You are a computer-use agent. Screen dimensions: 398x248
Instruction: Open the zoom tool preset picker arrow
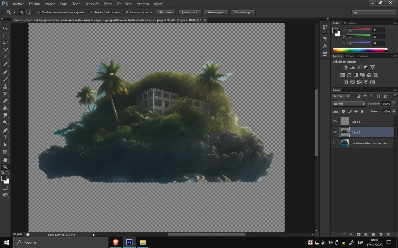tap(14, 12)
